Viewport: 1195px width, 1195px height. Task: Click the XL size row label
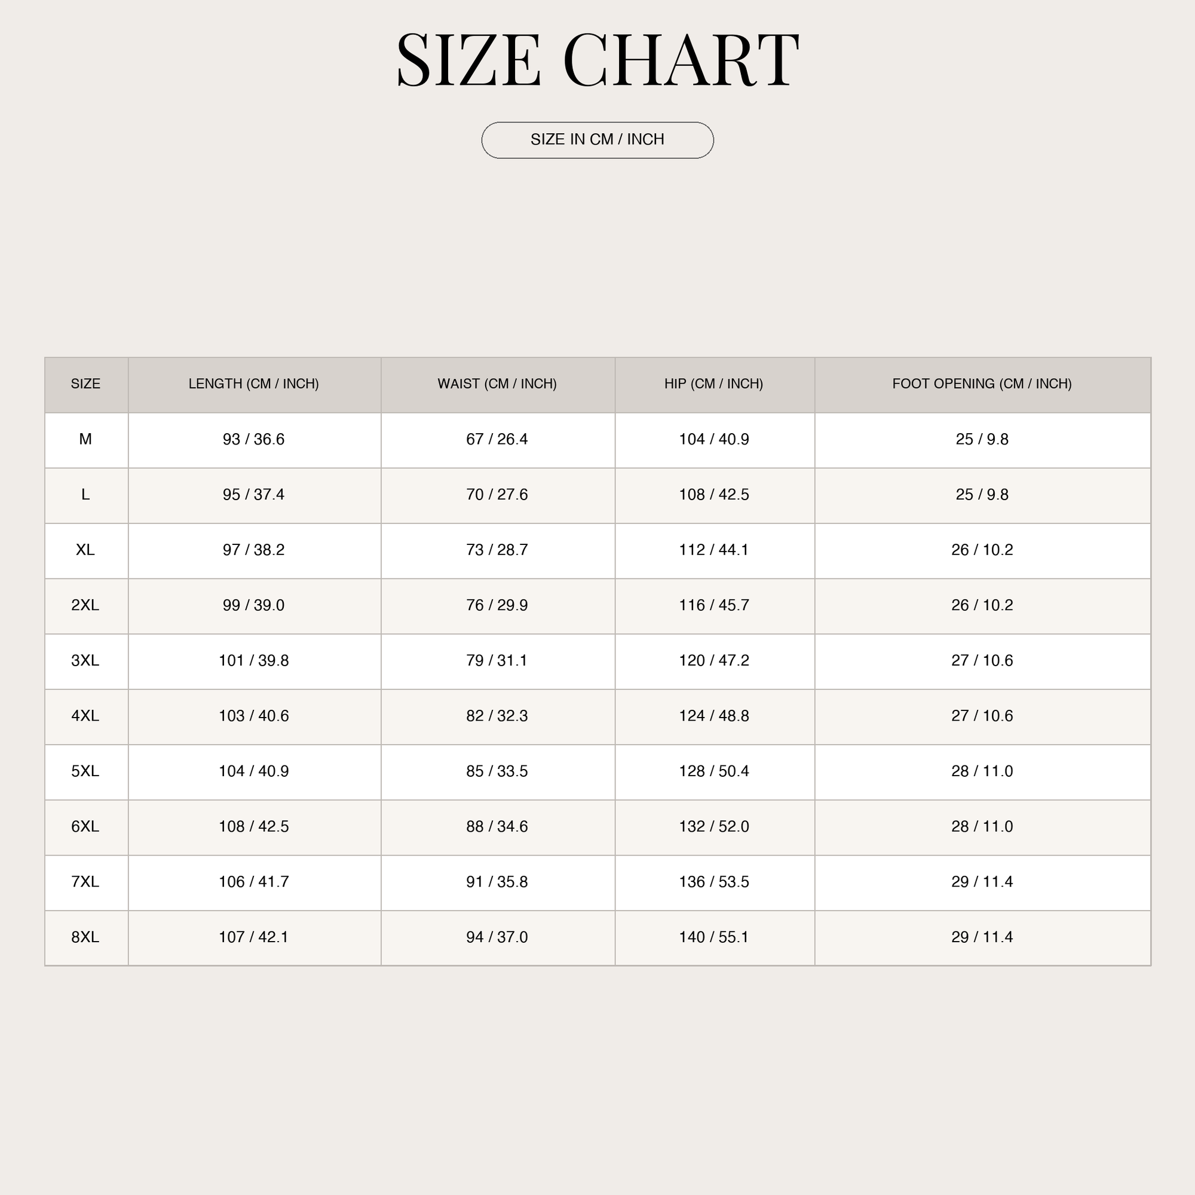[x=86, y=550]
